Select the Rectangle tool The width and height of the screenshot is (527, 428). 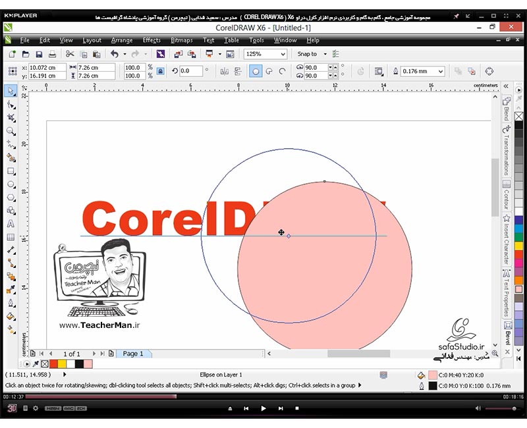(11, 171)
